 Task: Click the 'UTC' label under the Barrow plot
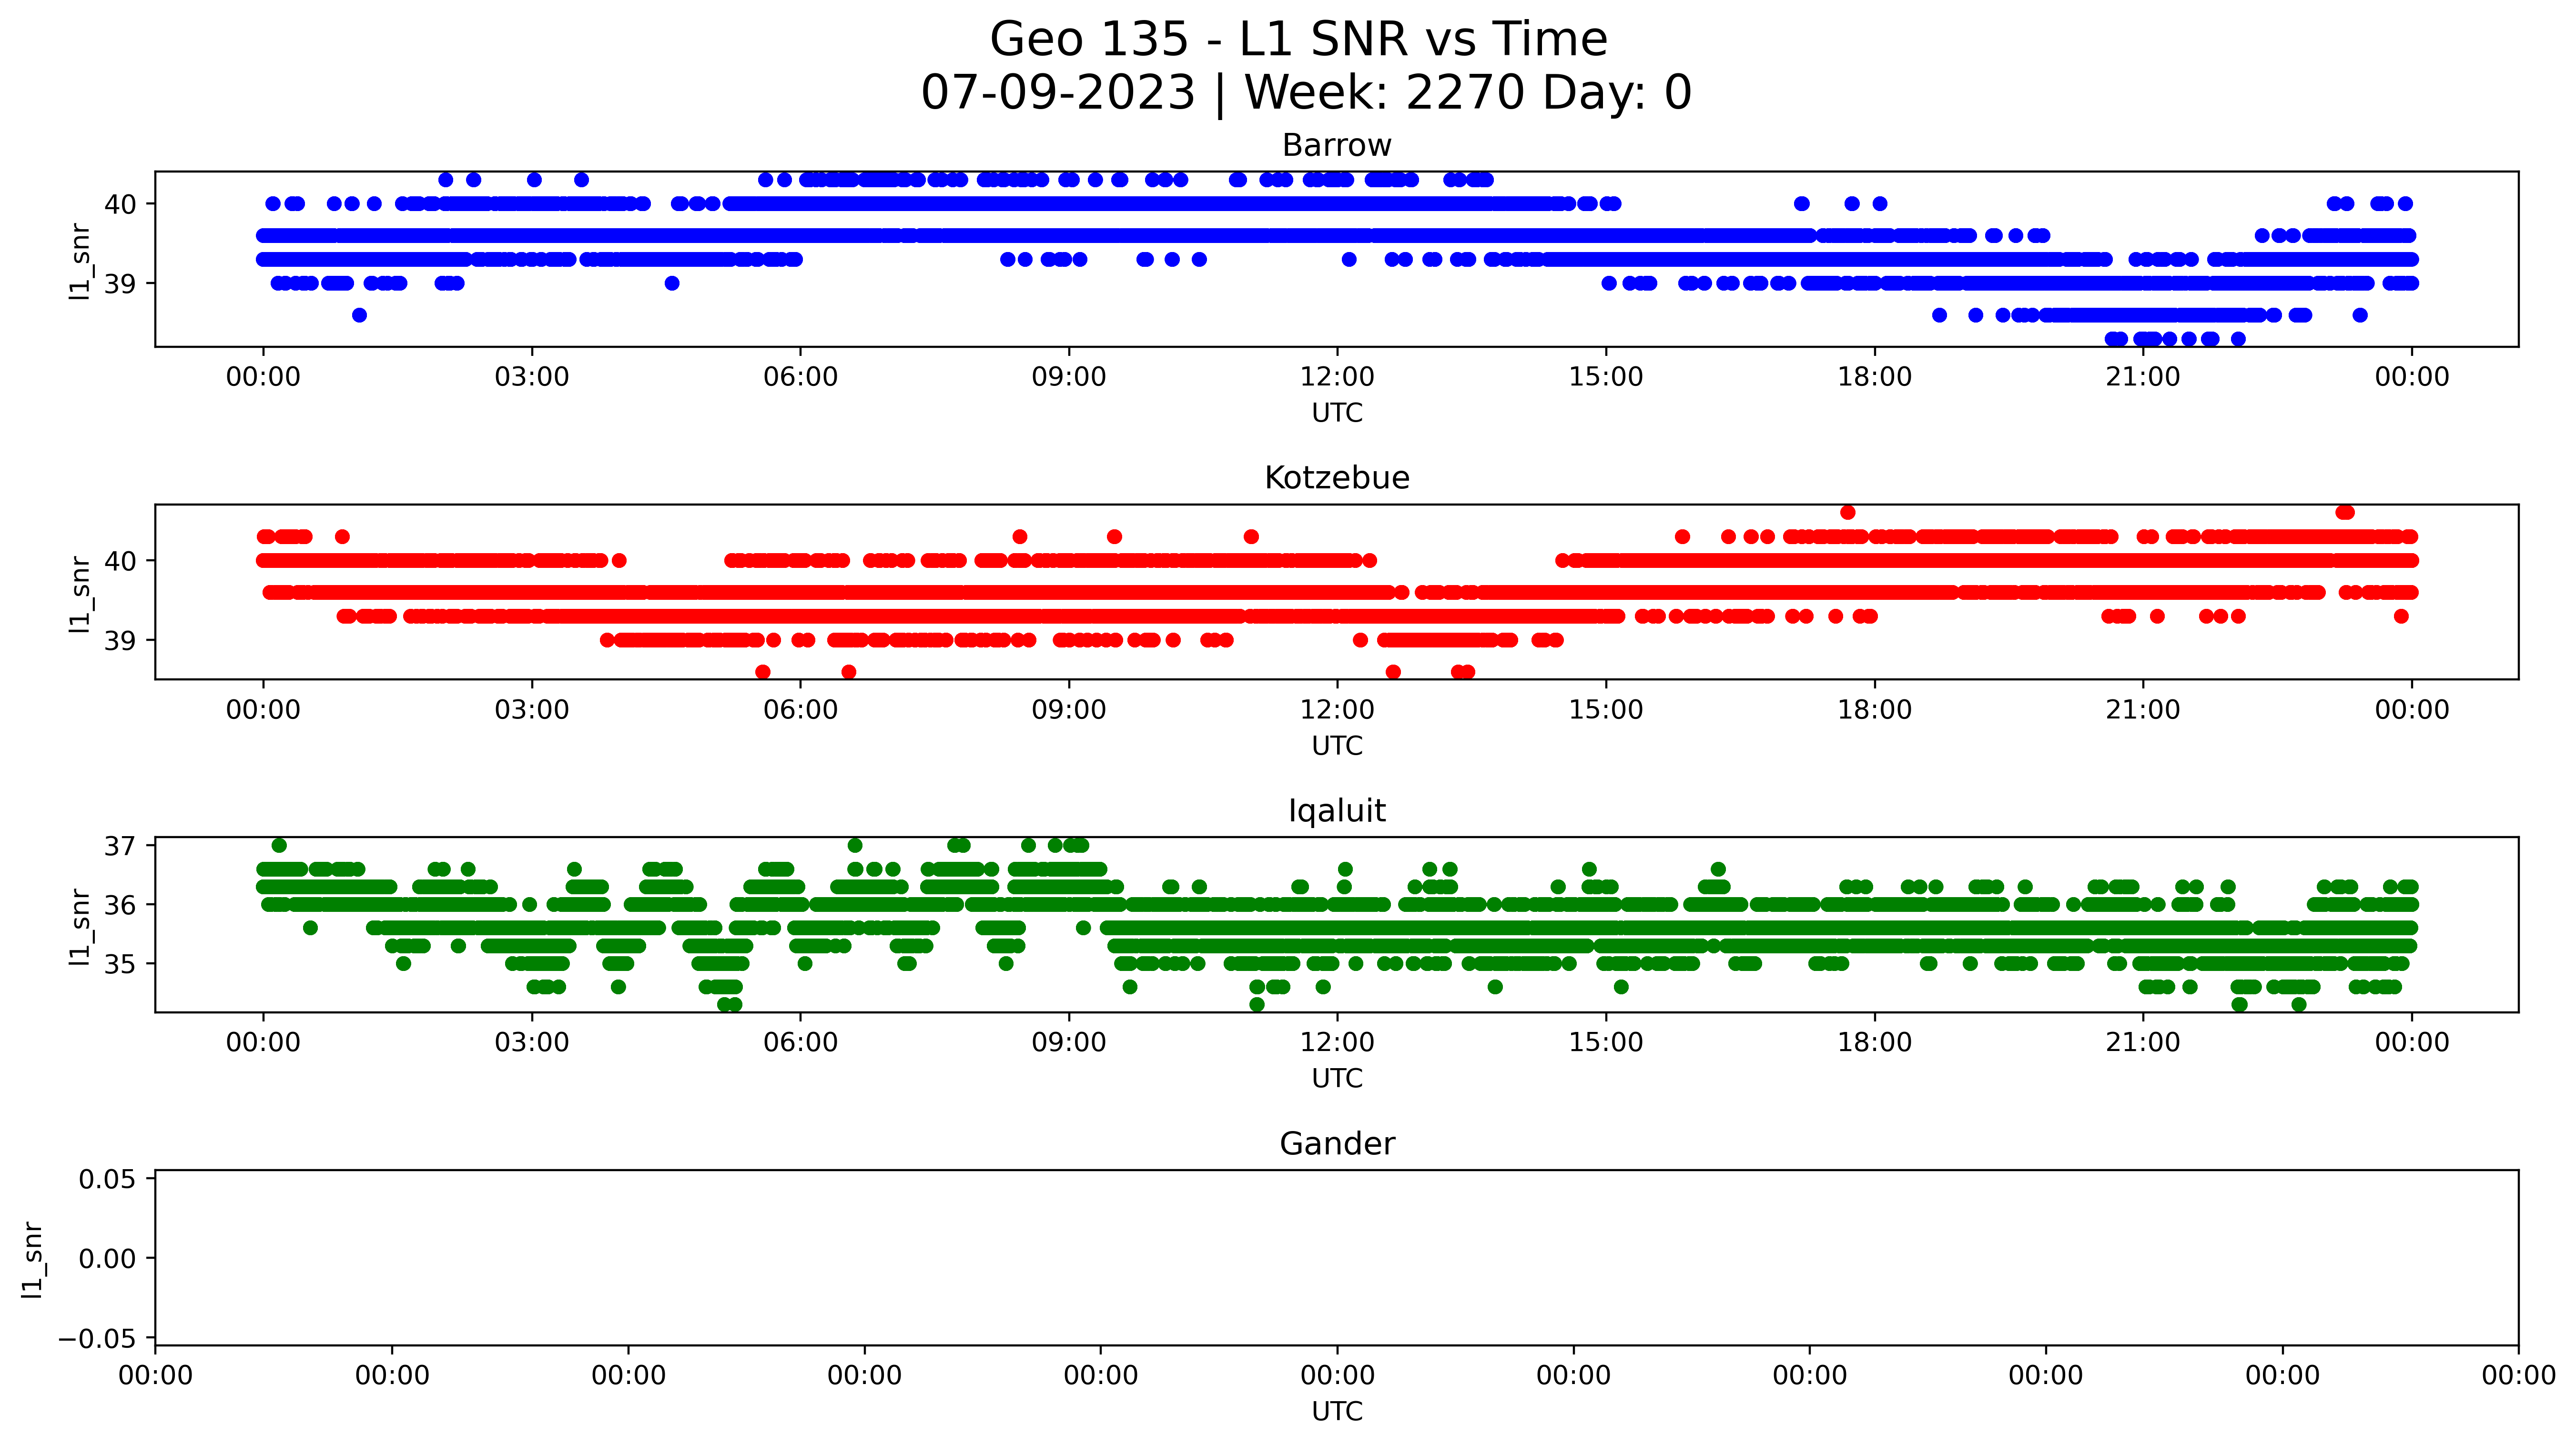click(x=1337, y=413)
